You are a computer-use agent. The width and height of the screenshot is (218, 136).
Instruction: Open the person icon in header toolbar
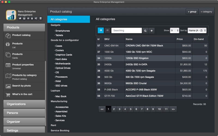(x=32, y=18)
